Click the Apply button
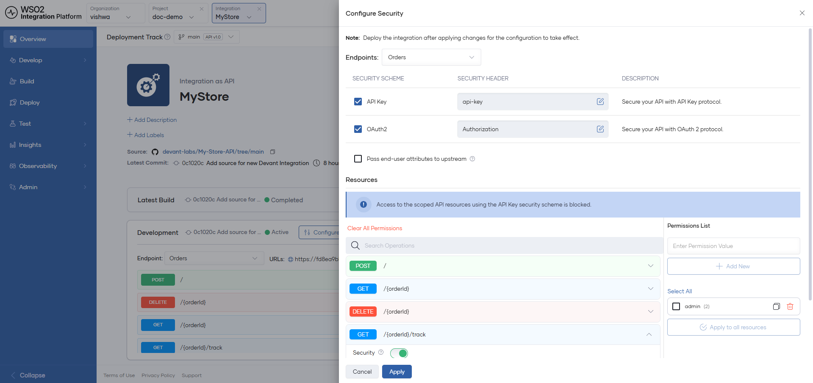The image size is (813, 383). tap(397, 372)
